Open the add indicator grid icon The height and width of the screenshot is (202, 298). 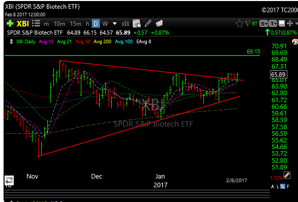(137, 23)
